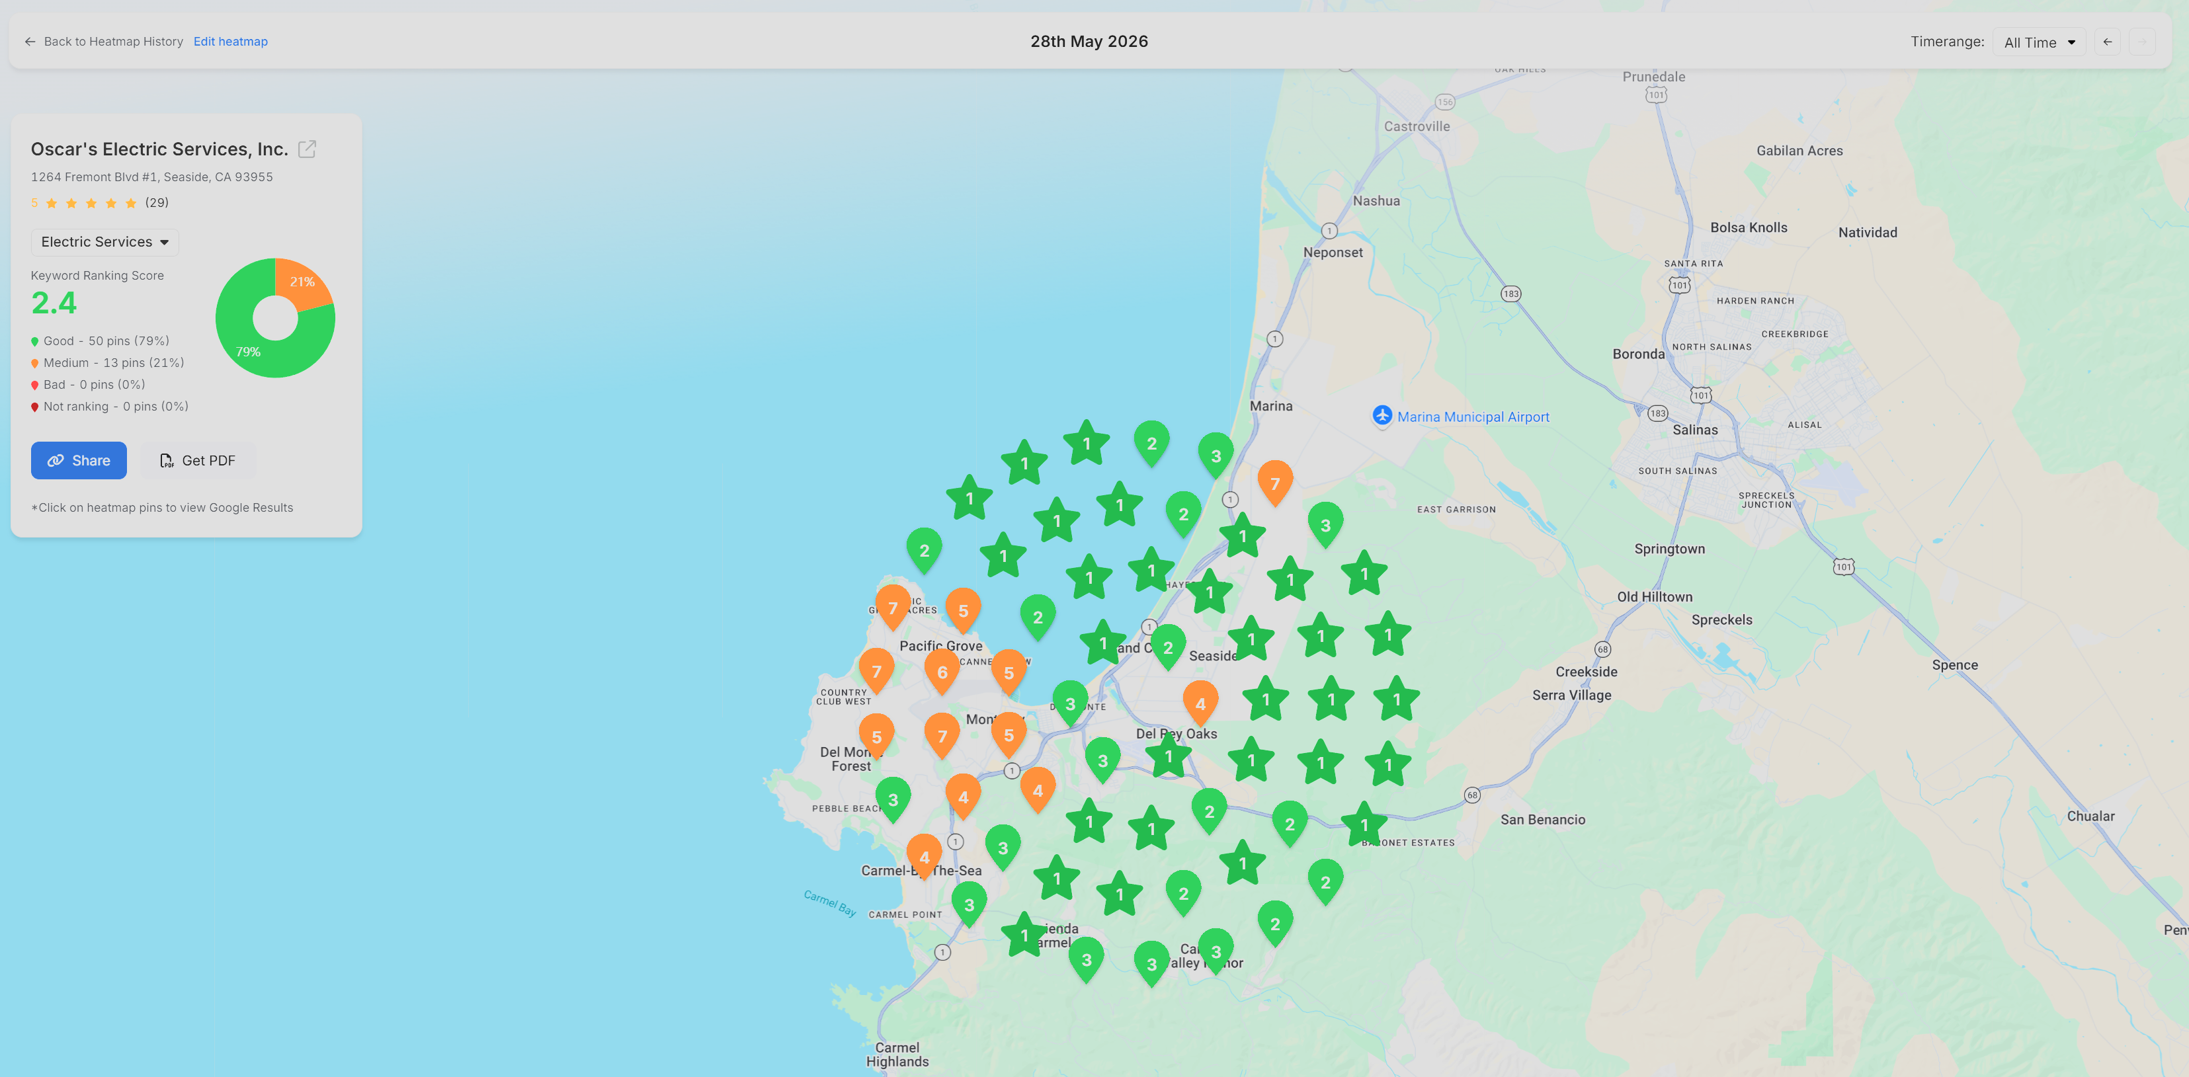Open the Electric Services keyword dropdown
2189x1077 pixels.
(104, 242)
